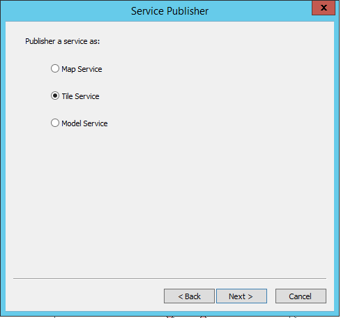Click the Service Publisher title bar
Viewport: 341px width, 318px height.
click(x=169, y=11)
